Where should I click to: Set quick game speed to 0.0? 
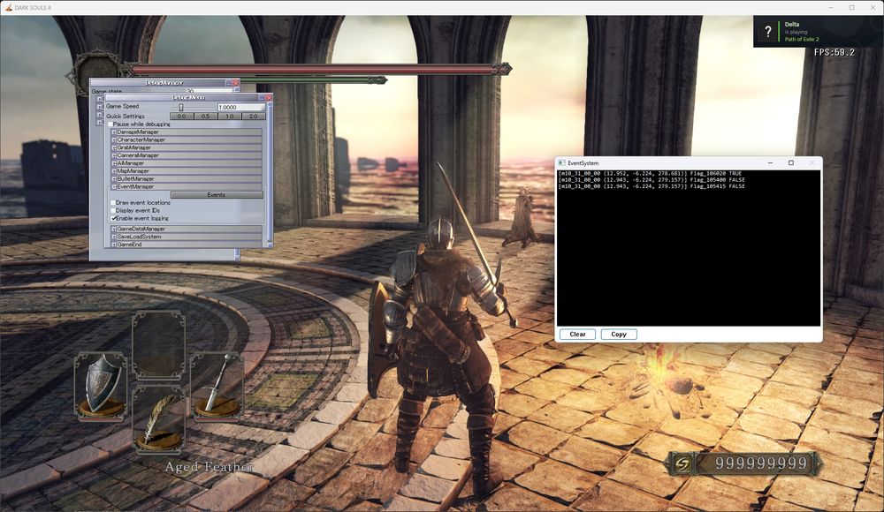point(181,116)
